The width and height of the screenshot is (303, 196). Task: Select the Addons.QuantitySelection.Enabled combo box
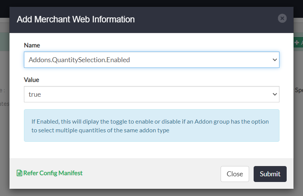click(x=148, y=60)
